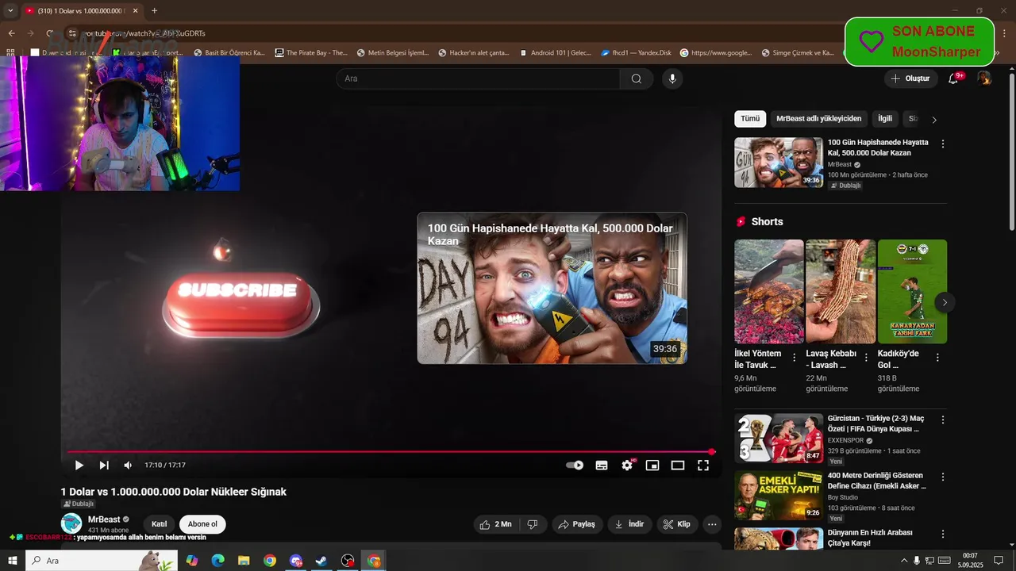This screenshot has width=1016, height=571.
Task: Open options for 400 Metre Derinliği video
Action: pyautogui.click(x=943, y=477)
